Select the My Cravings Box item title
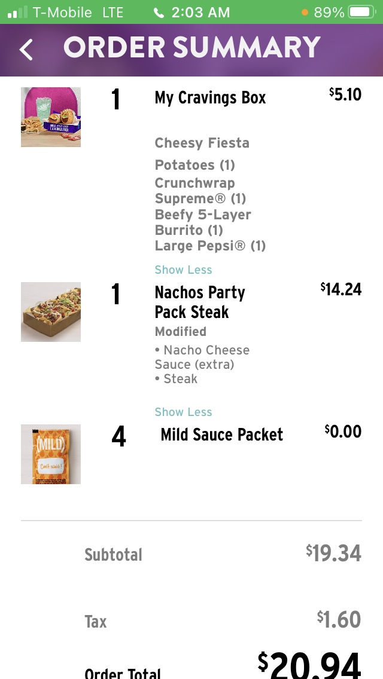This screenshot has height=679, width=383. [210, 98]
